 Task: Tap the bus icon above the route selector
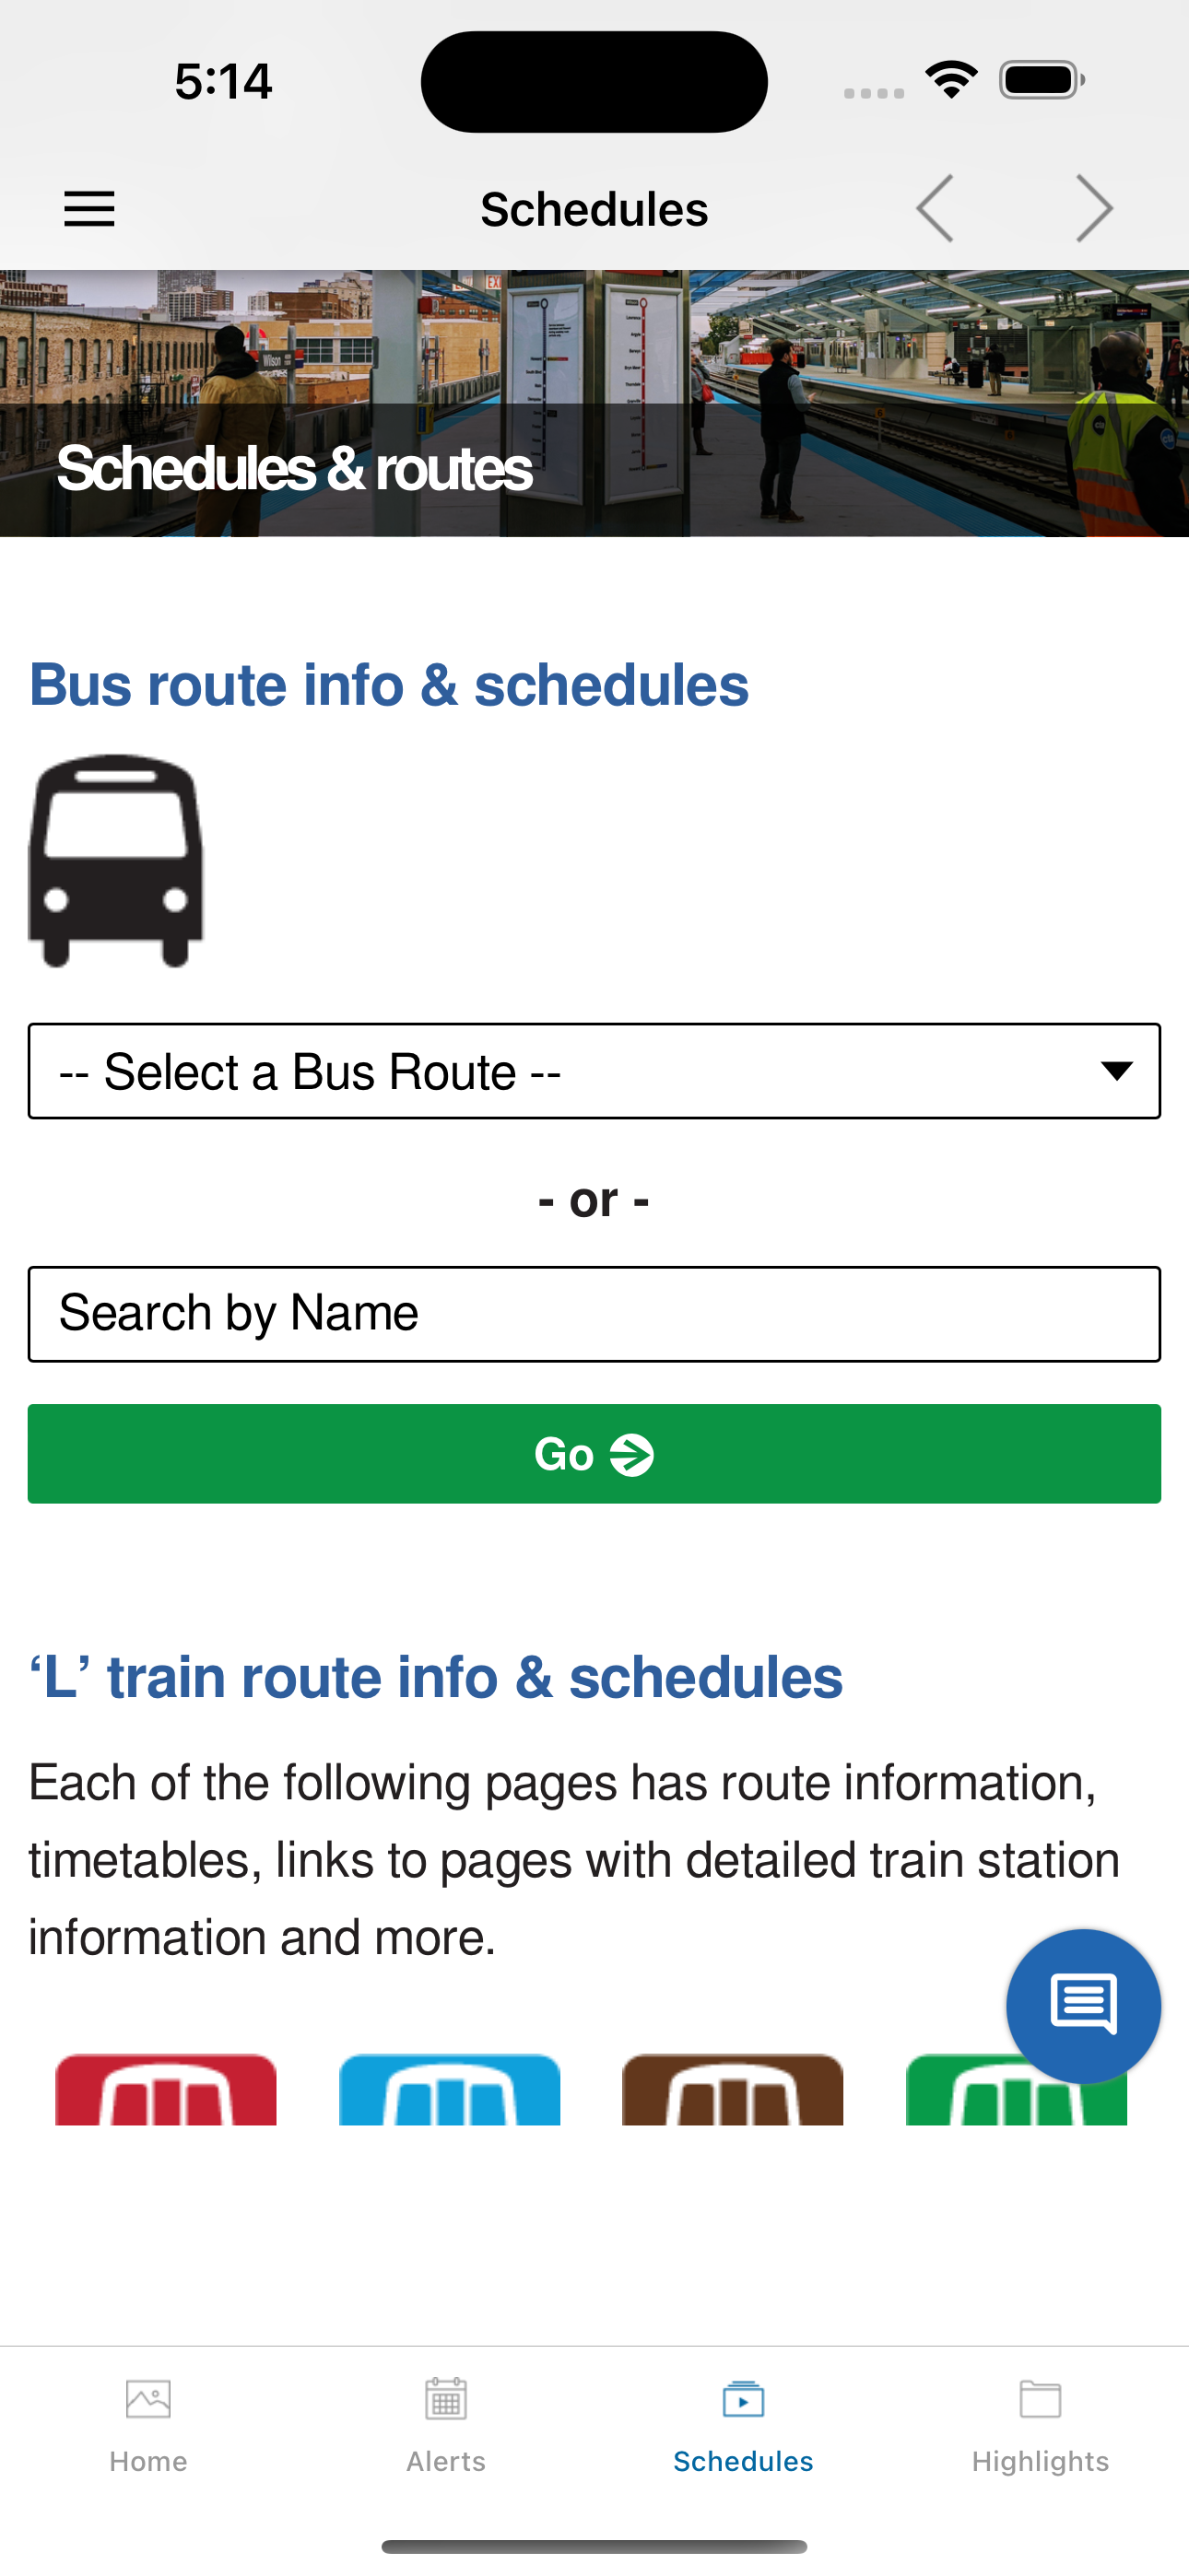pos(114,862)
